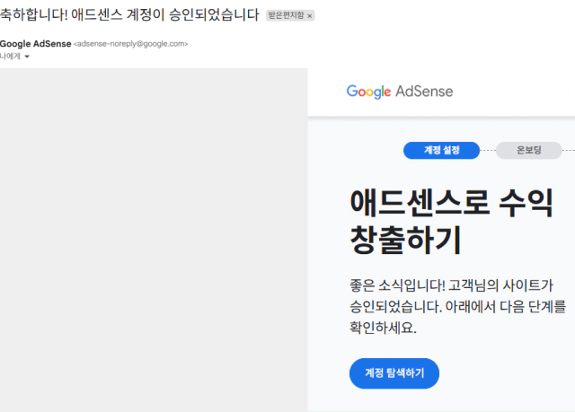
Task: Click the email subject 축하합니다! 애드센스 계정이 승인되었습니다
Action: (129, 15)
